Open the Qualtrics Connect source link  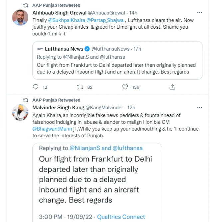point(121,217)
